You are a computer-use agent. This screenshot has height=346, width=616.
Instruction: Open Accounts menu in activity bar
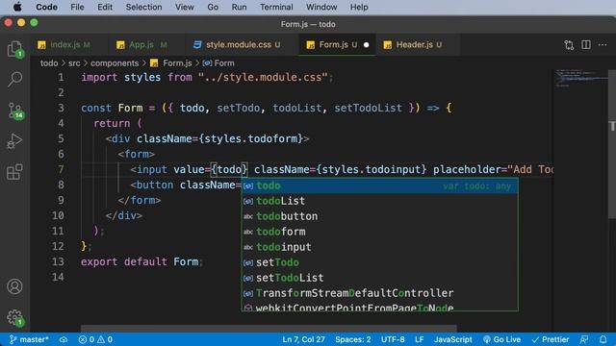point(15,286)
